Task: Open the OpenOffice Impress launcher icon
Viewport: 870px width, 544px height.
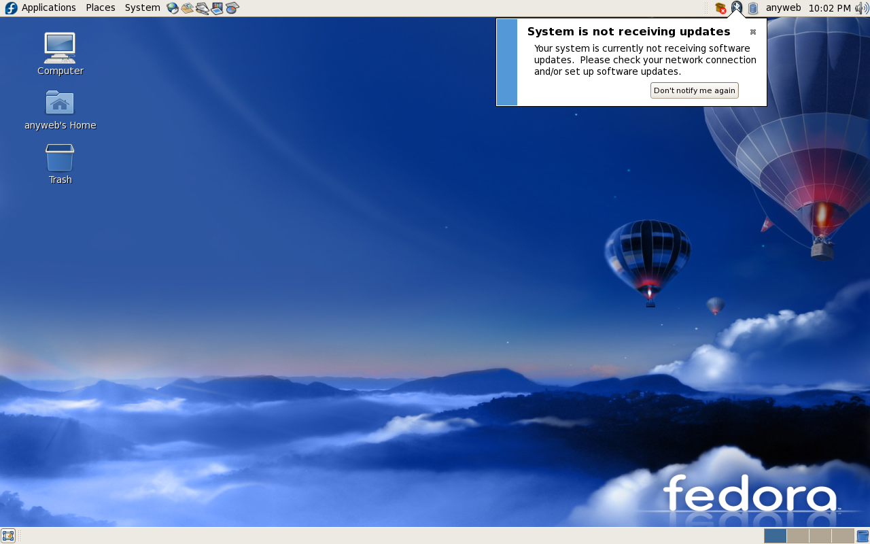Action: 217,8
